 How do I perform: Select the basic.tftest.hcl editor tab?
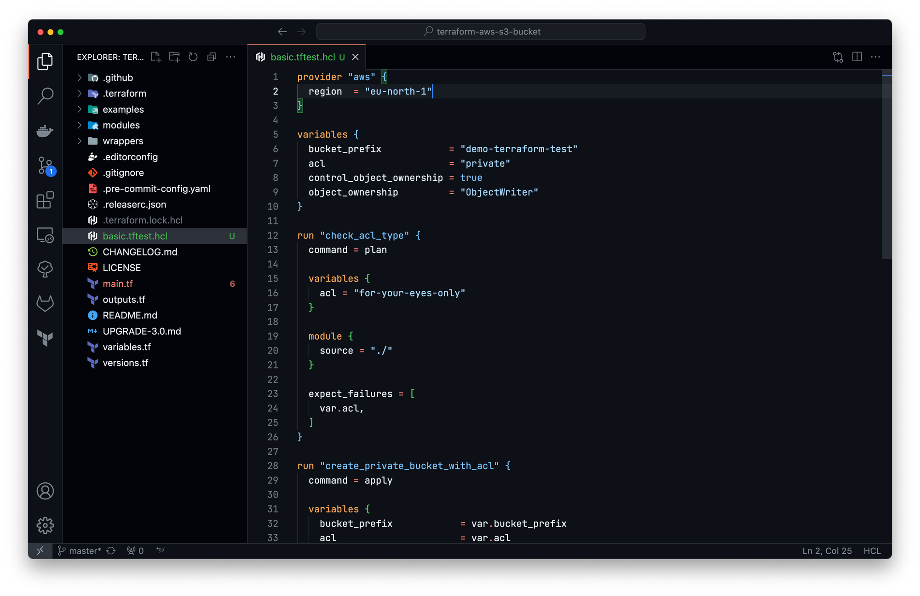point(302,57)
